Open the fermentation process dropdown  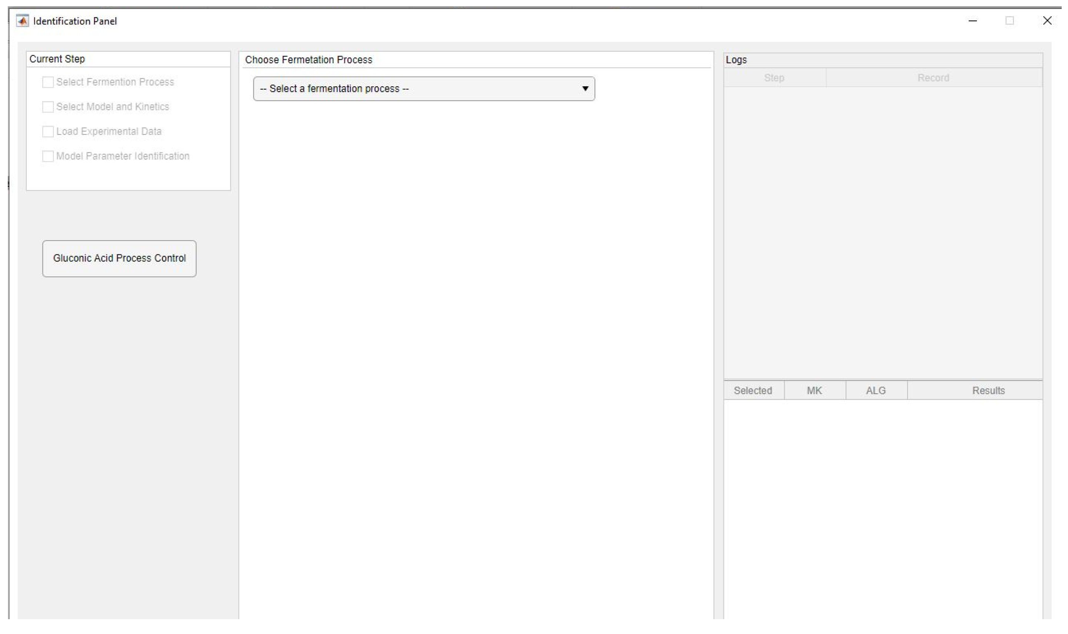pyautogui.click(x=423, y=89)
